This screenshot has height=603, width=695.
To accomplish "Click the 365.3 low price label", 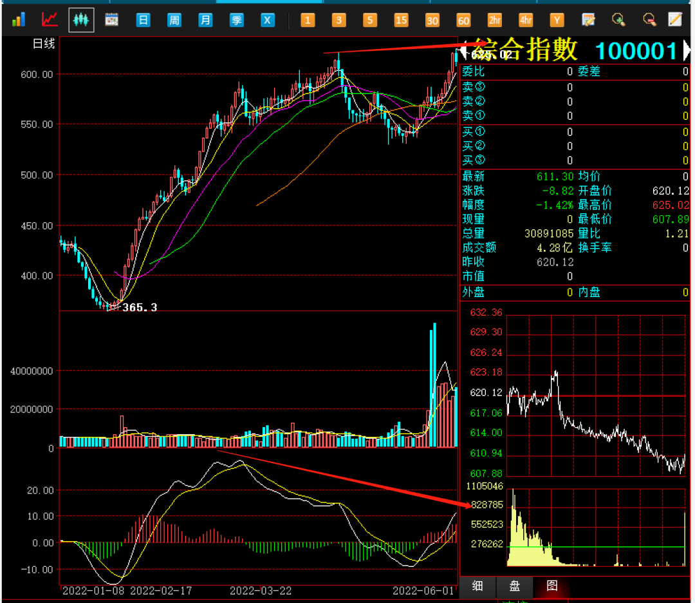I will (x=140, y=307).
